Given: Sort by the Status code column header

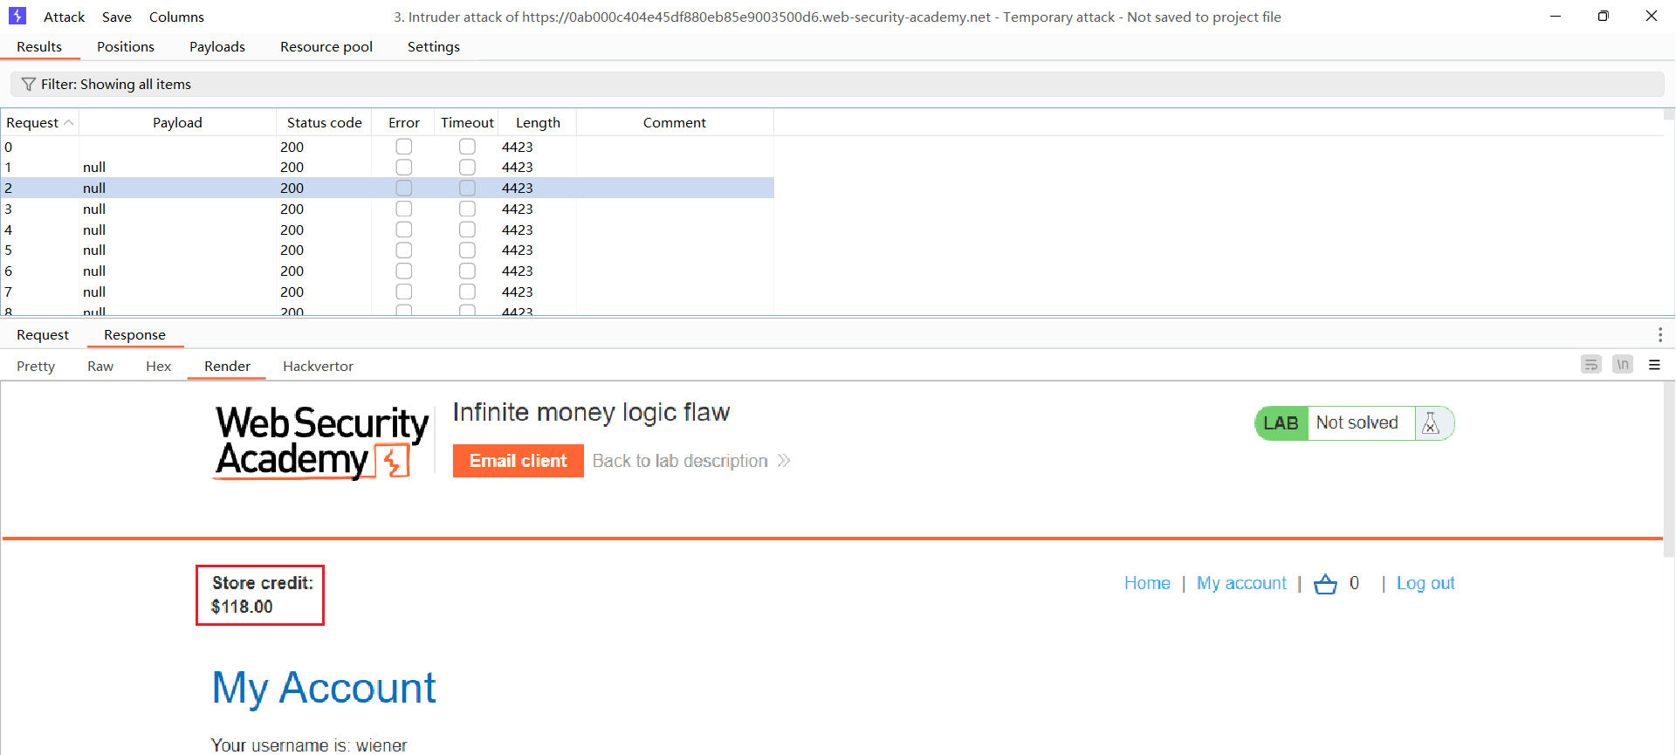Looking at the screenshot, I should 324,122.
